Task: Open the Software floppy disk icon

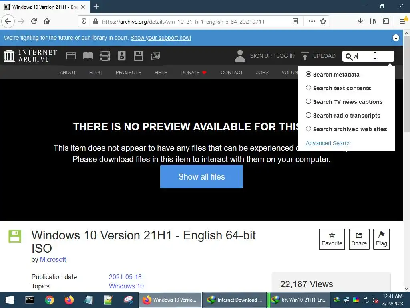Action: point(138,56)
